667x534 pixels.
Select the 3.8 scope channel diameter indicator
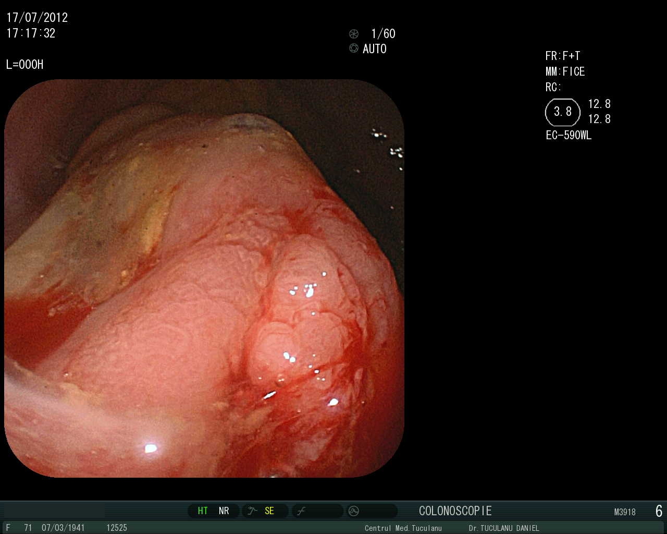tap(563, 112)
